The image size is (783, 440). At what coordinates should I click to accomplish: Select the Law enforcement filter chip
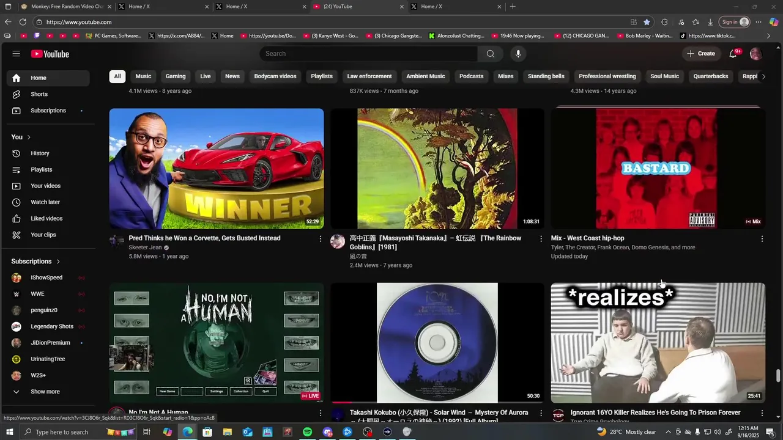coord(369,76)
